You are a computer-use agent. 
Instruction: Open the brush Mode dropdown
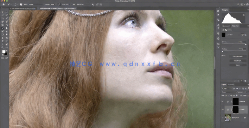click(36, 5)
